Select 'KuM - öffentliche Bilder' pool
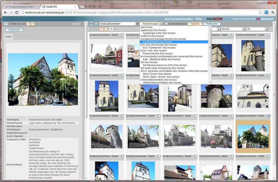 pyautogui.click(x=162, y=59)
